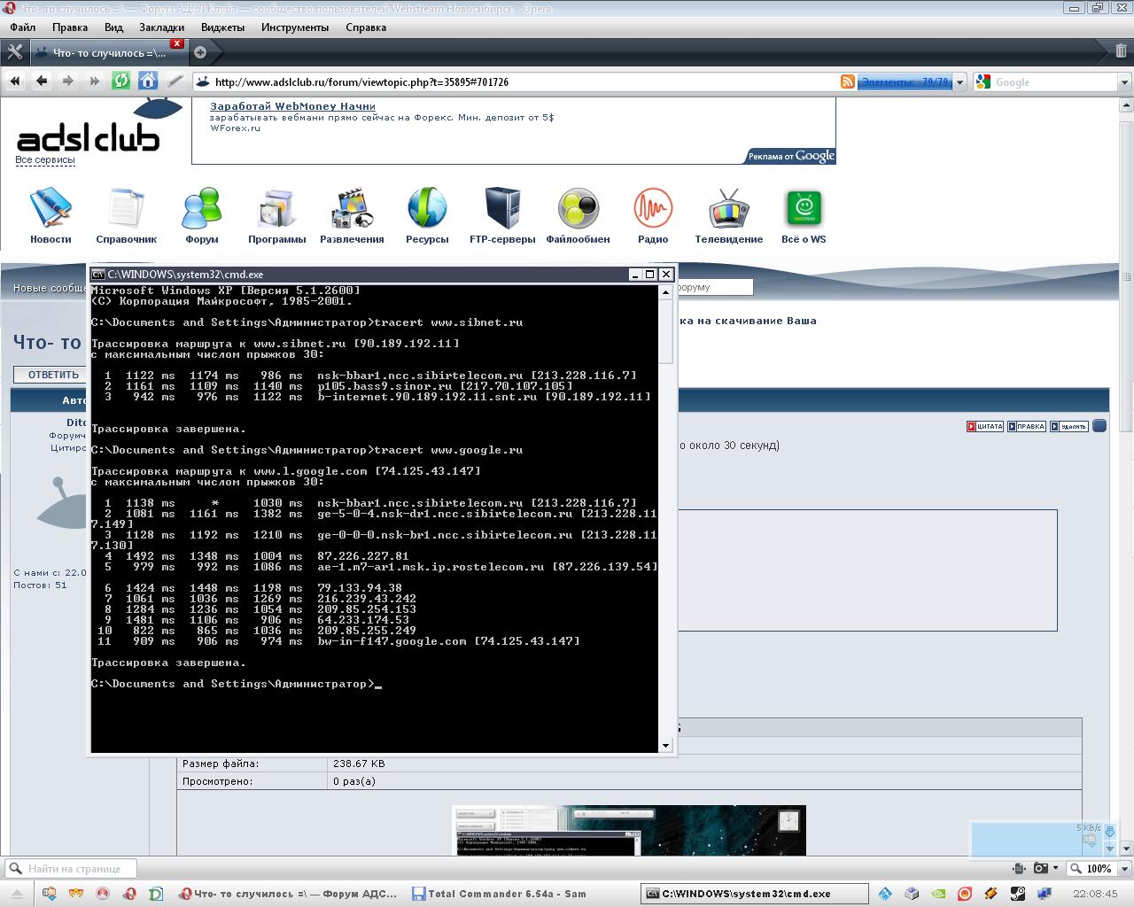Open the closed tabs trash icon

[1121, 51]
